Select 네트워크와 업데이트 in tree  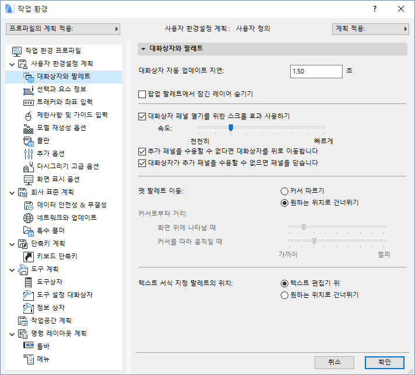pos(67,218)
